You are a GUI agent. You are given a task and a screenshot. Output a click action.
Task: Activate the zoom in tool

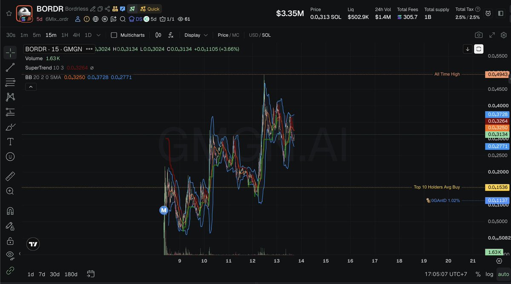pyautogui.click(x=10, y=191)
